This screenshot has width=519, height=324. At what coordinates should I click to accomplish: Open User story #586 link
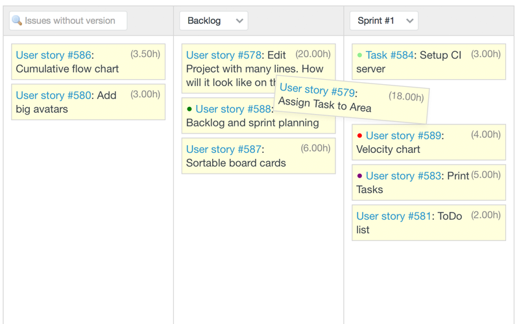point(54,55)
